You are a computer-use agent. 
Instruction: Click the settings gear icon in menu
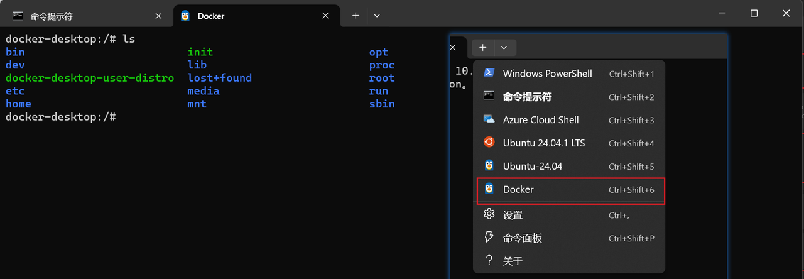[x=489, y=214]
